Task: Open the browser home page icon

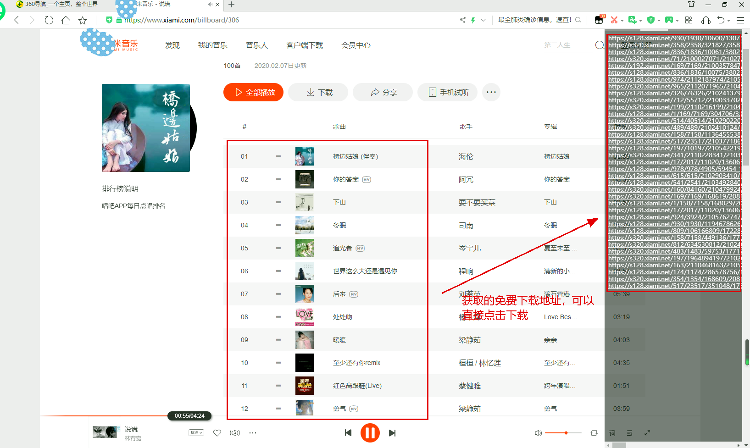Action: (66, 20)
